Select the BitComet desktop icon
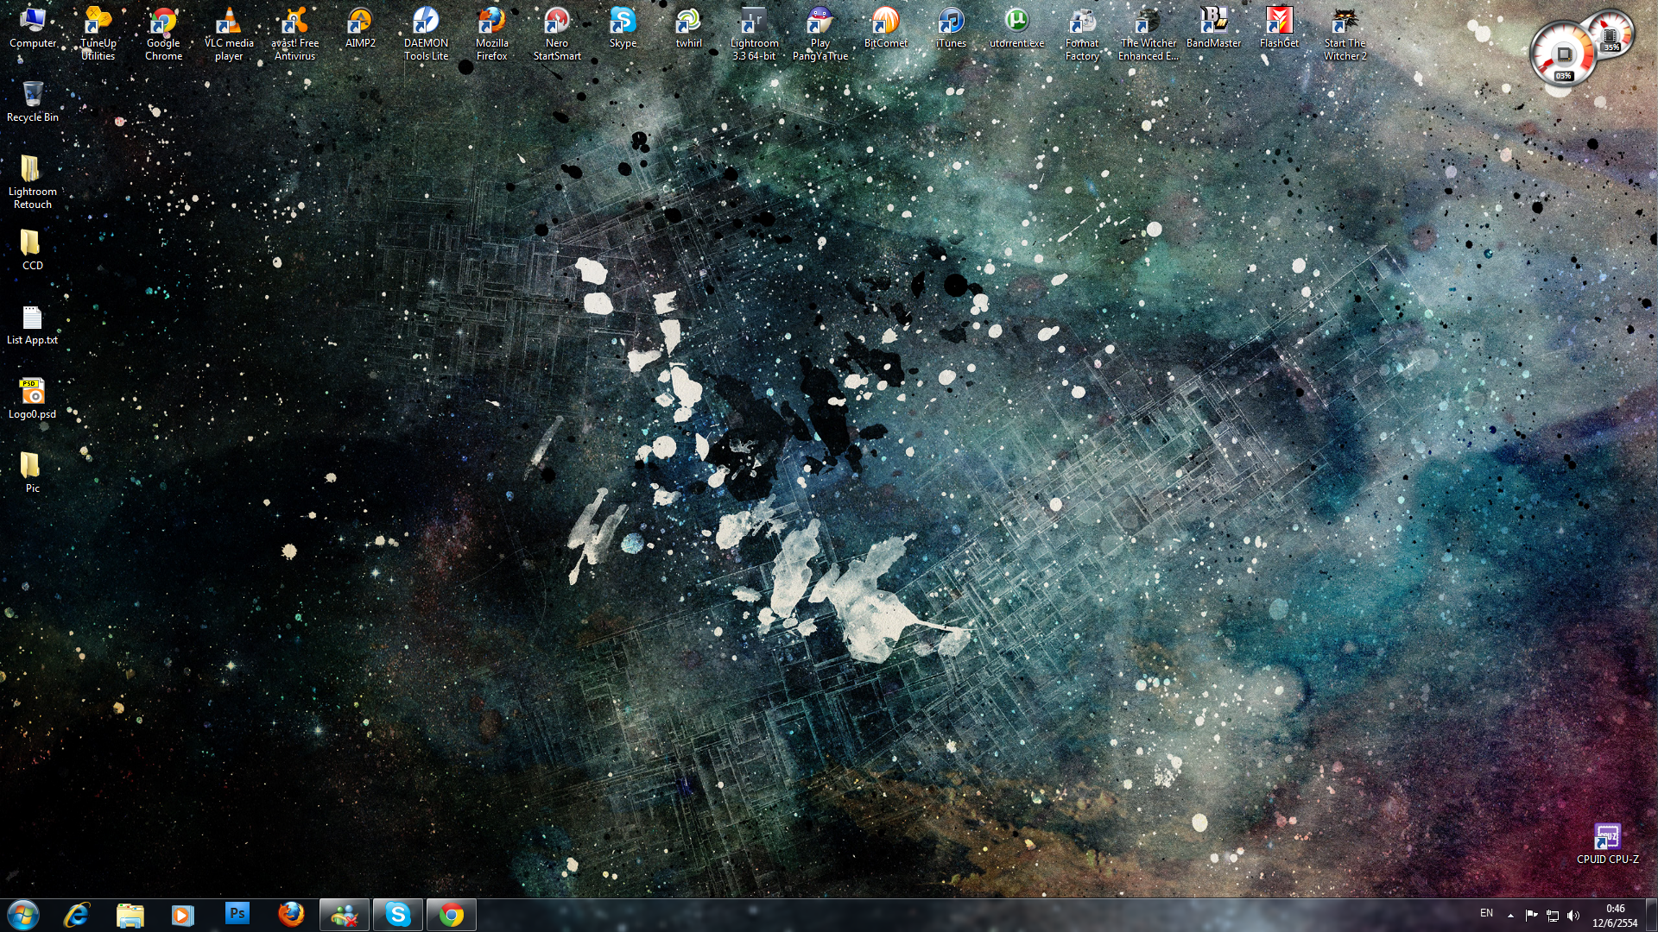This screenshot has height=932, width=1658. pos(885,28)
